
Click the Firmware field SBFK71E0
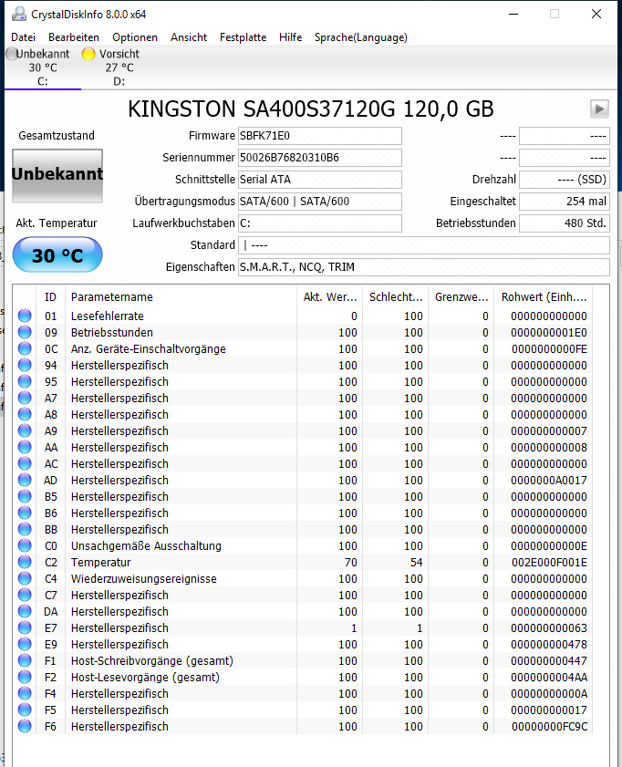[x=320, y=136]
